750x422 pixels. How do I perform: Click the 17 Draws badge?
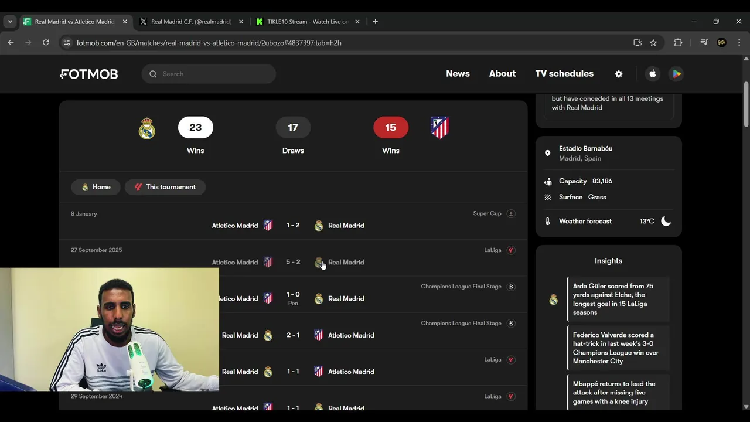click(x=293, y=128)
